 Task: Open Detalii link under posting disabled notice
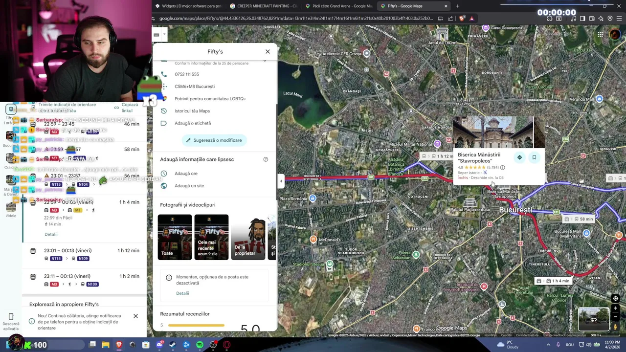tap(182, 293)
